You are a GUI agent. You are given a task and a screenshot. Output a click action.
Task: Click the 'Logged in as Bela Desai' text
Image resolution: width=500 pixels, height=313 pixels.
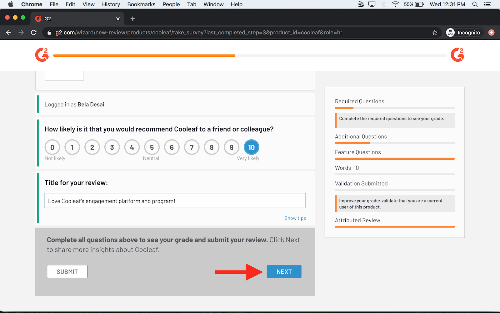(74, 105)
